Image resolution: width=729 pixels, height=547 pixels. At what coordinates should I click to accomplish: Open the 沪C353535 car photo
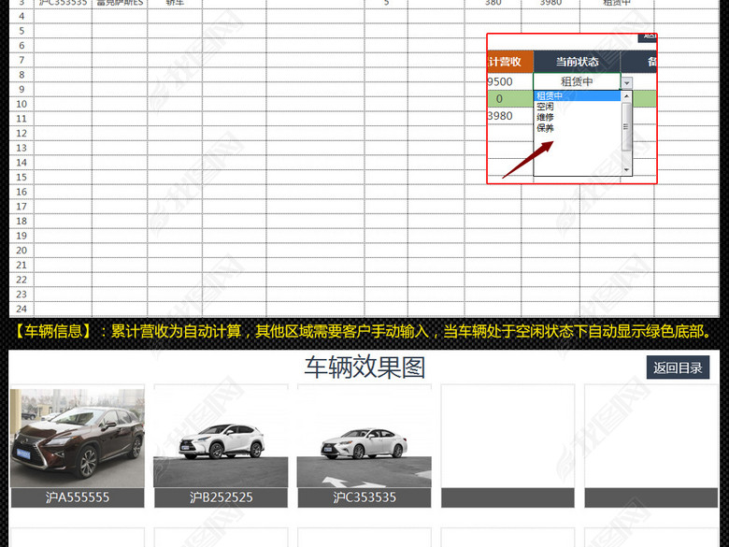pos(364,439)
